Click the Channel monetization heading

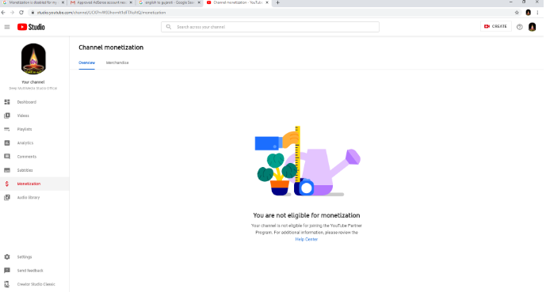click(x=111, y=47)
